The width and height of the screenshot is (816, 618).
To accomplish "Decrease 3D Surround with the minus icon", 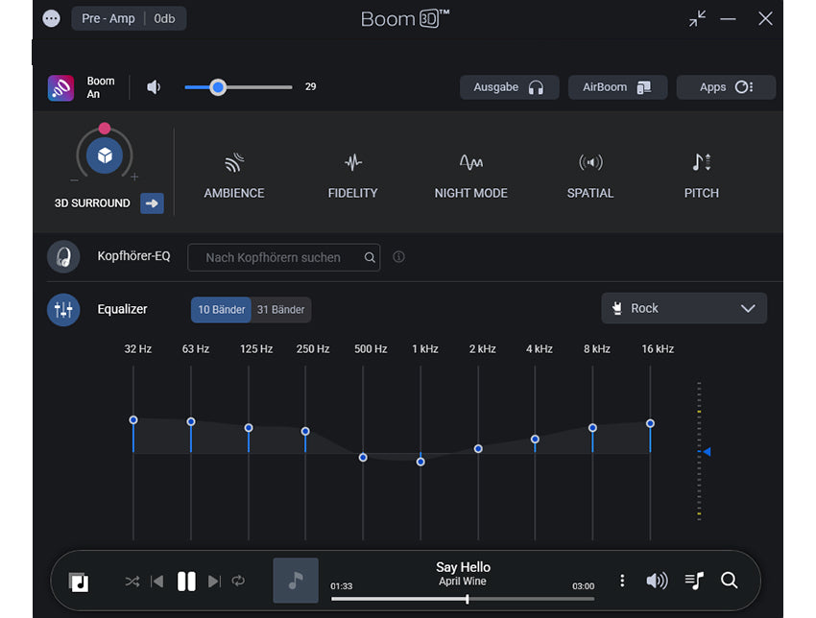I will 75,180.
